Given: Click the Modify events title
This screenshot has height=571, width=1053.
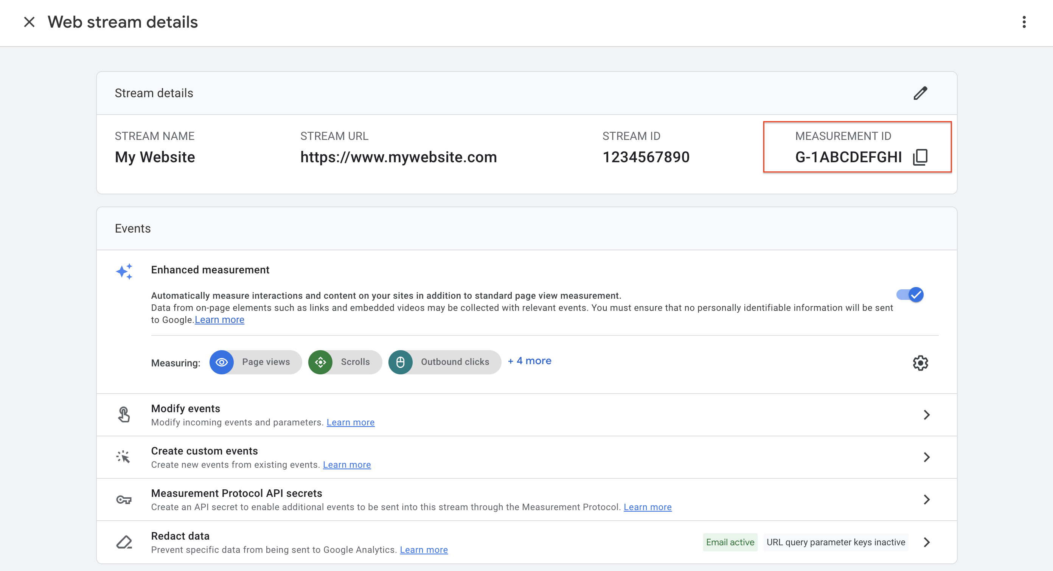Looking at the screenshot, I should point(186,408).
